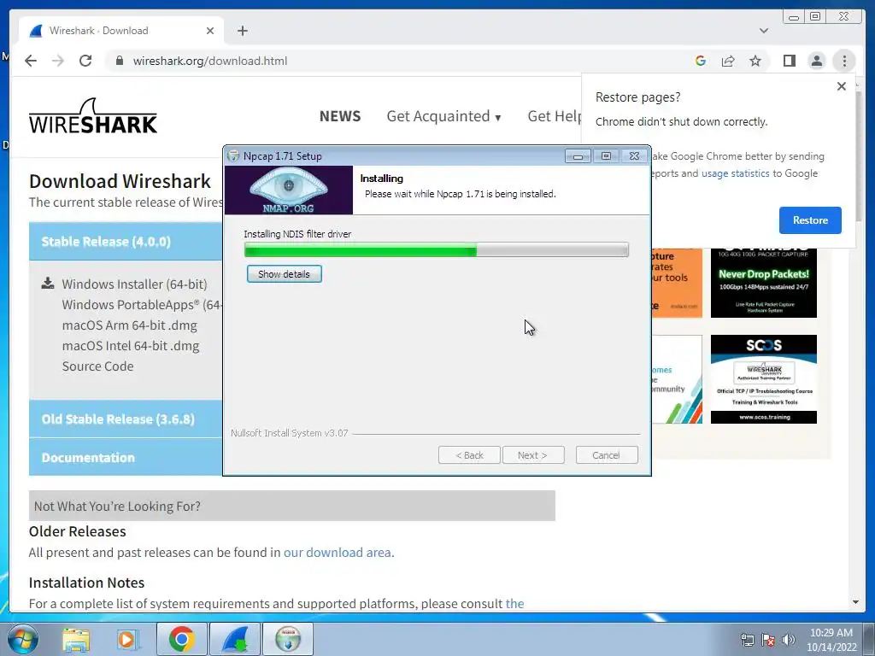This screenshot has width=875, height=656.
Task: Expand the Stable Release (4.0.0) section
Action: (126, 242)
